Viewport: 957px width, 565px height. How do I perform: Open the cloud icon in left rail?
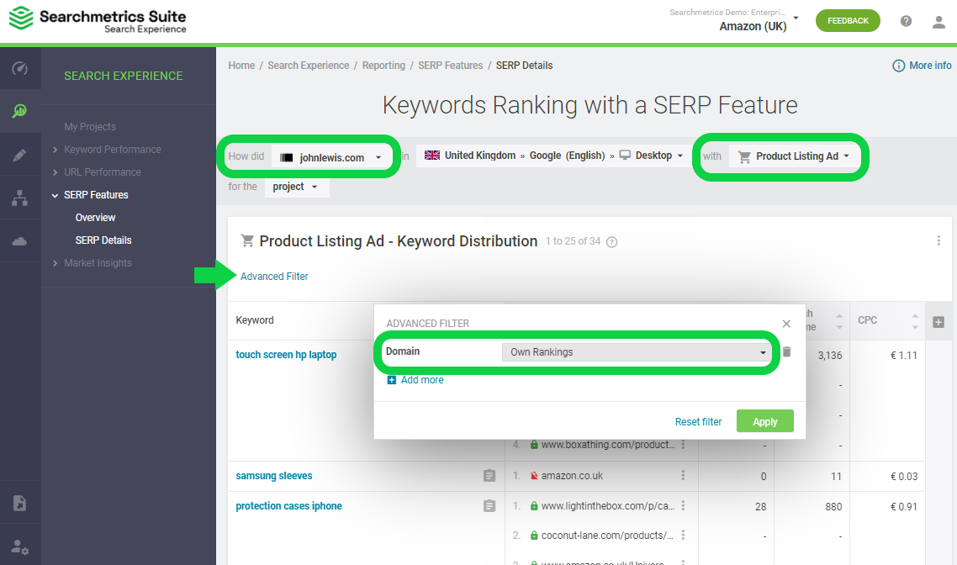point(20,241)
